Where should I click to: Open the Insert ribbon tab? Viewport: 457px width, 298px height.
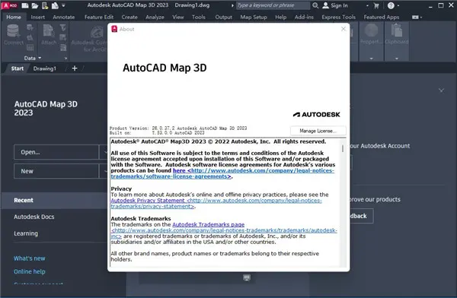[x=38, y=17]
